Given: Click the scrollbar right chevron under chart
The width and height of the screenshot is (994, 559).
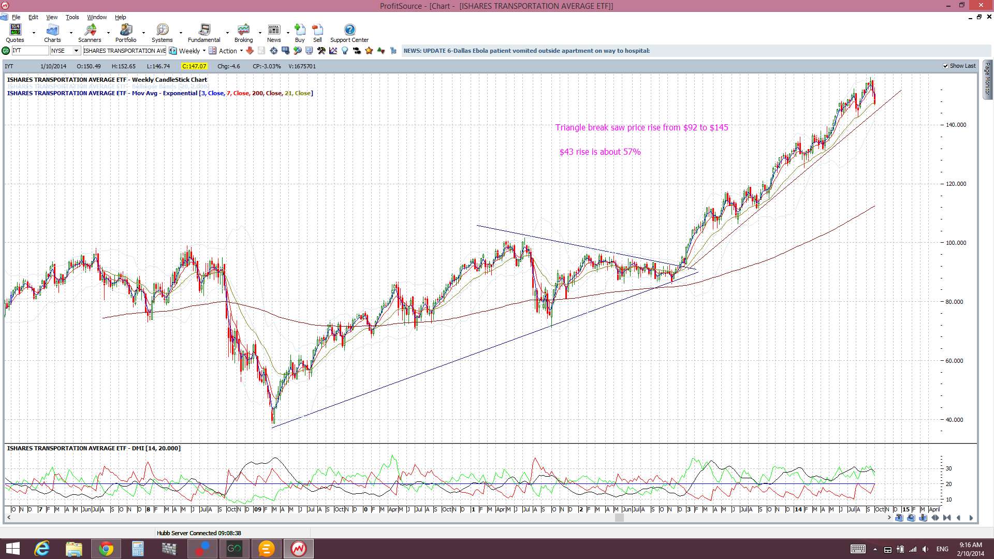Looking at the screenshot, I should click(x=889, y=518).
